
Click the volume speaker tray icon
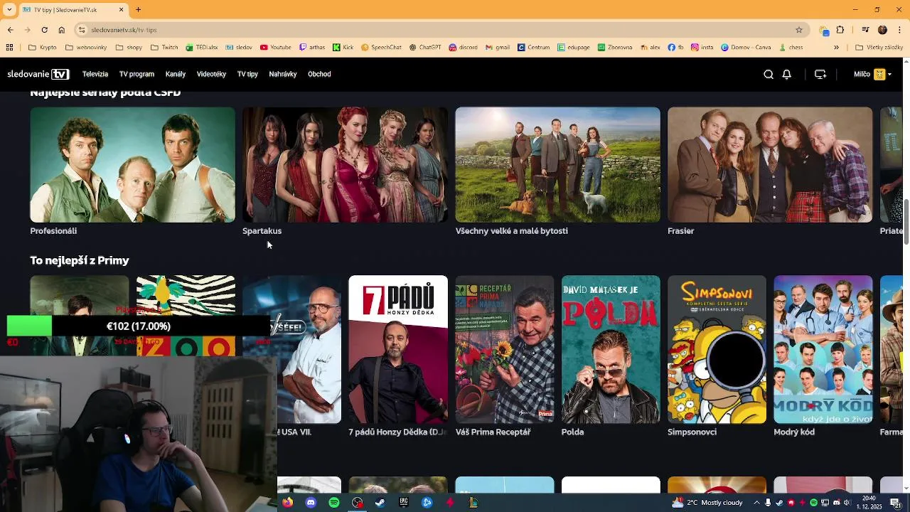[x=847, y=503]
